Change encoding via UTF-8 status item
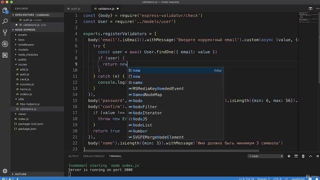Image resolution: width=320 pixels, height=180 pixels. [x=277, y=179]
